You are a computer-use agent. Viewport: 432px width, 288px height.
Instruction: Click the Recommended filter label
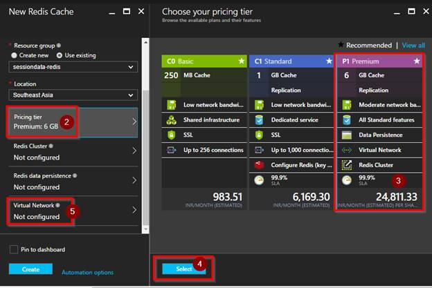[369, 45]
